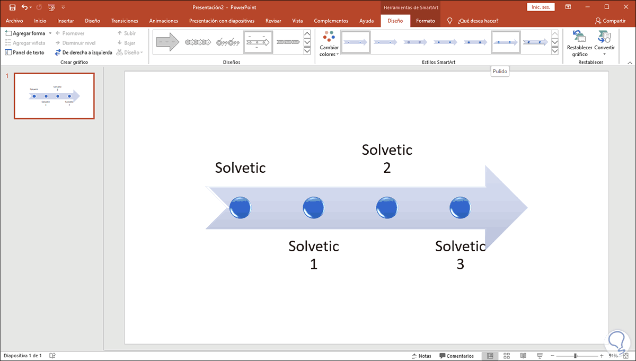This screenshot has width=636, height=361.
Task: Expand the Estilos SmartArt gallery More button
Action: point(555,50)
